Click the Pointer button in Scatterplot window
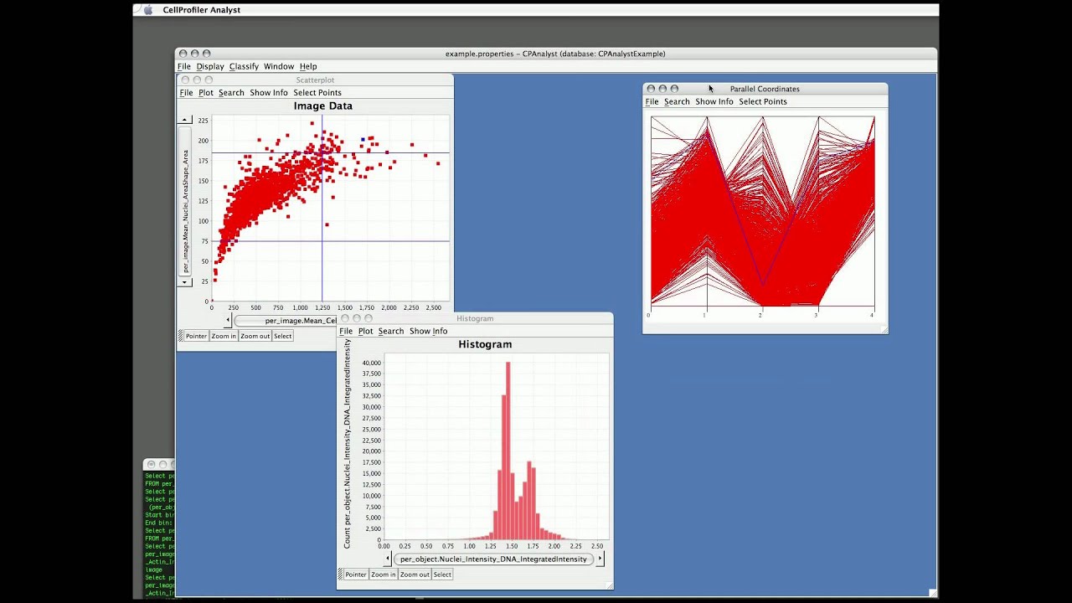This screenshot has width=1072, height=603. click(196, 336)
